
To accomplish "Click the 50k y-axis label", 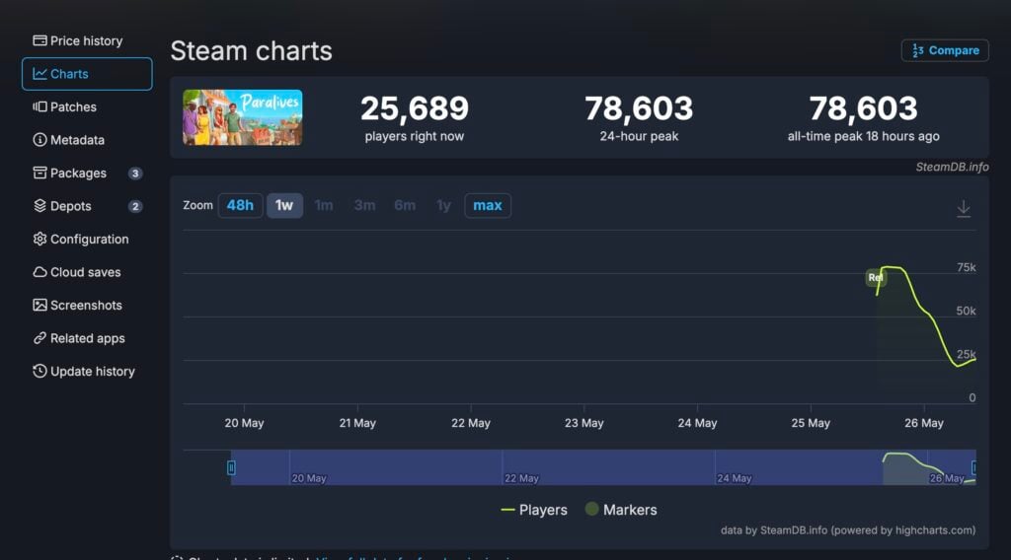I will [x=966, y=311].
